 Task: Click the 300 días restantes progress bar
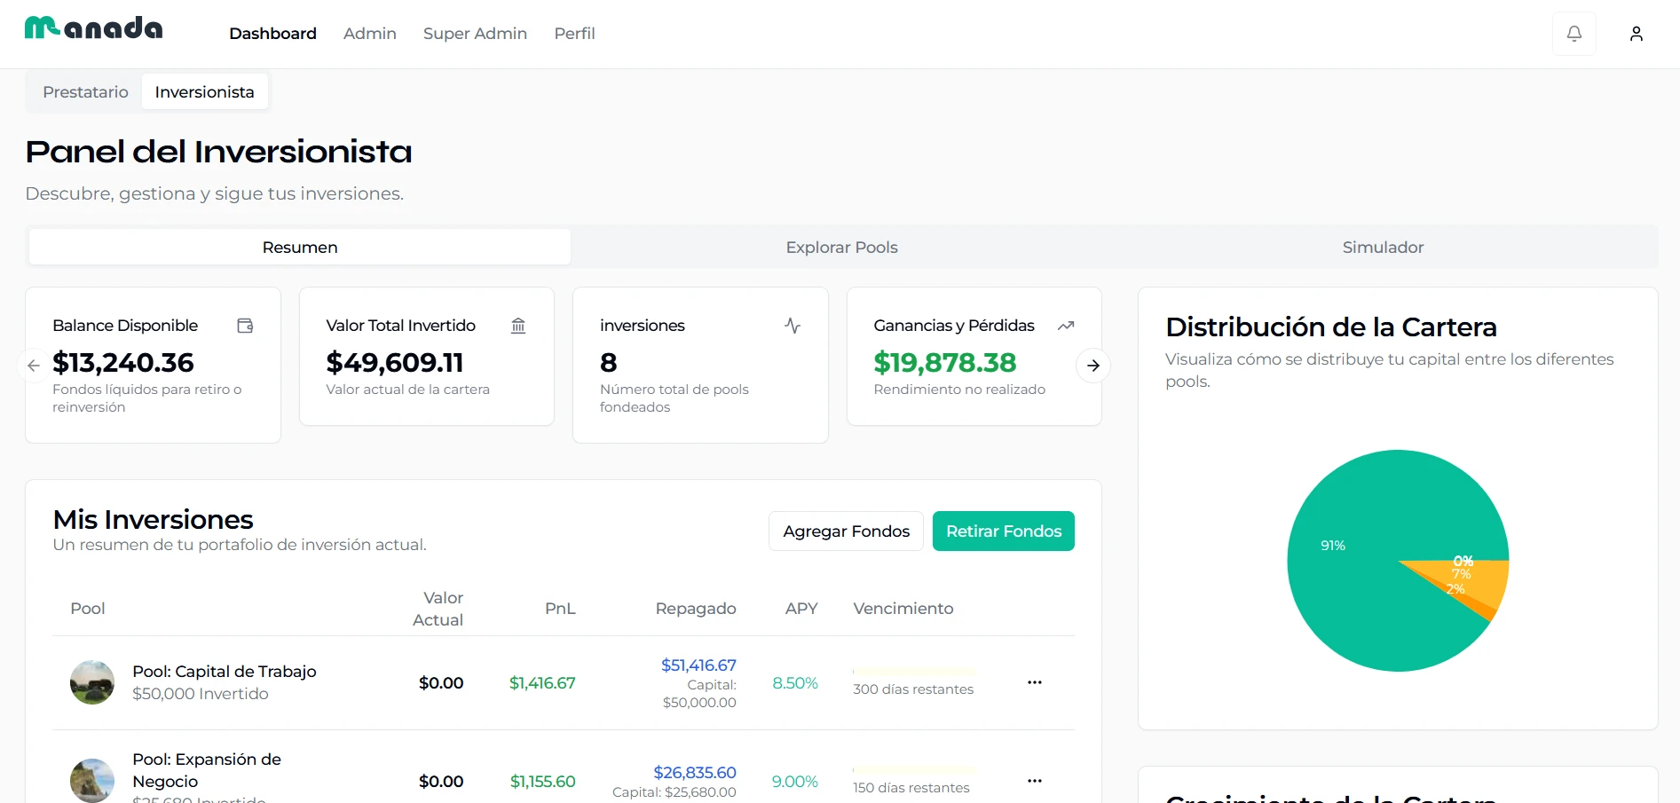point(914,672)
